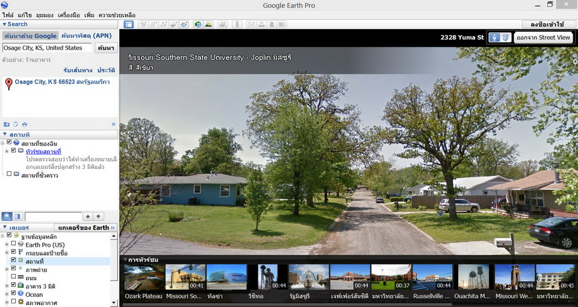Viewport: 578px width, 307px height.
Task: Toggle the sidebar panel toolbar icon
Action: [x=129, y=24]
